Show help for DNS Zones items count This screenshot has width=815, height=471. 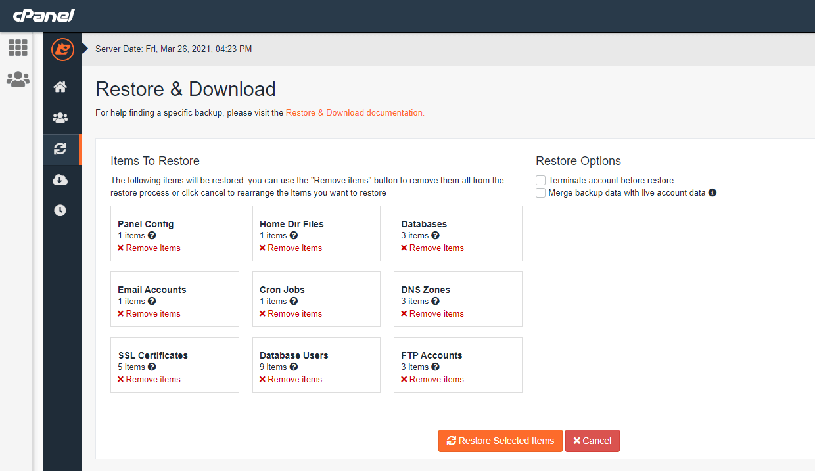pos(435,302)
